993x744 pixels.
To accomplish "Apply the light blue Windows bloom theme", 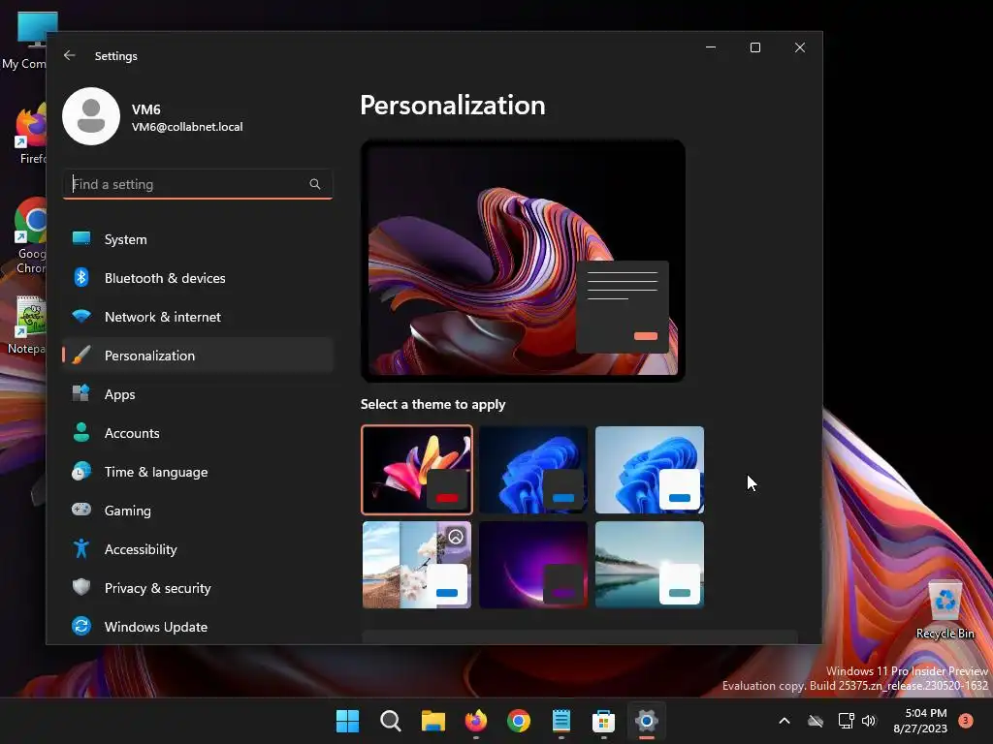I will [650, 470].
